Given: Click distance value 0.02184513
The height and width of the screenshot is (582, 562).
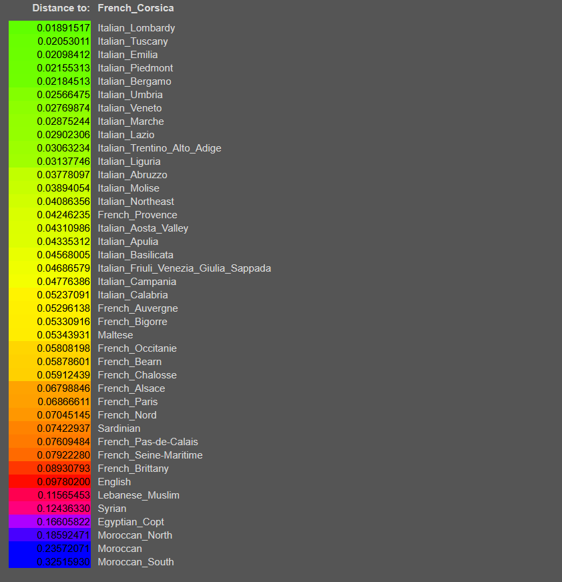Looking at the screenshot, I should pyautogui.click(x=63, y=81).
